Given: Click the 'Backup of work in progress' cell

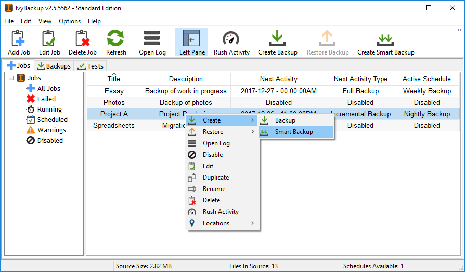Looking at the screenshot, I should point(186,91).
